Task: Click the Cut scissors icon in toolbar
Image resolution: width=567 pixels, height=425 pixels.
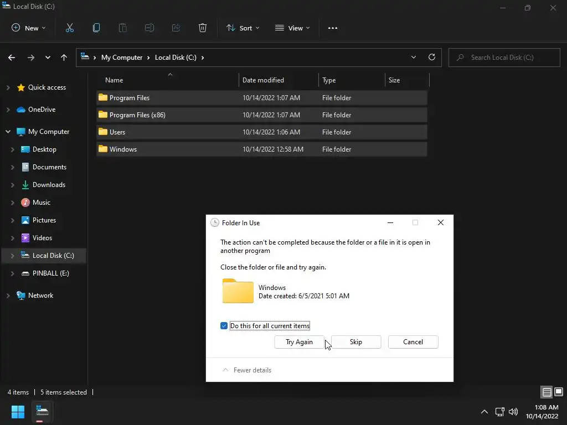Action: tap(69, 28)
